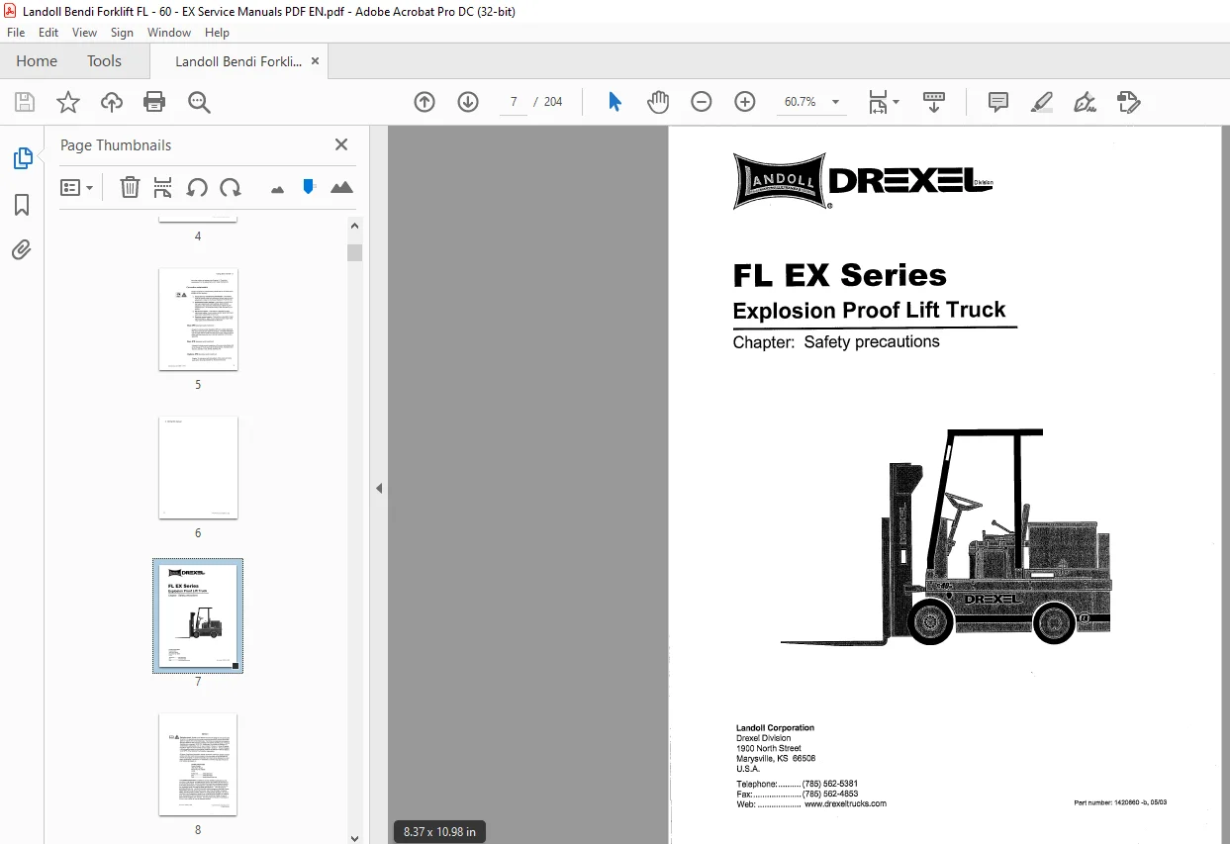
Task: Zoom out with the minus icon
Action: 702,102
